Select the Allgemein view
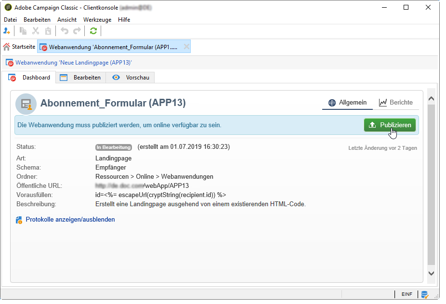Screen dimensions: 446x304 click(x=347, y=103)
